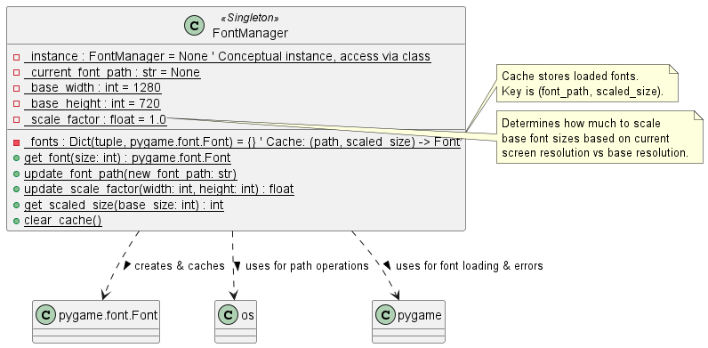Screen dimensions: 708x348
Task: Select the _instance : FontManager attribute line
Action: point(228,56)
